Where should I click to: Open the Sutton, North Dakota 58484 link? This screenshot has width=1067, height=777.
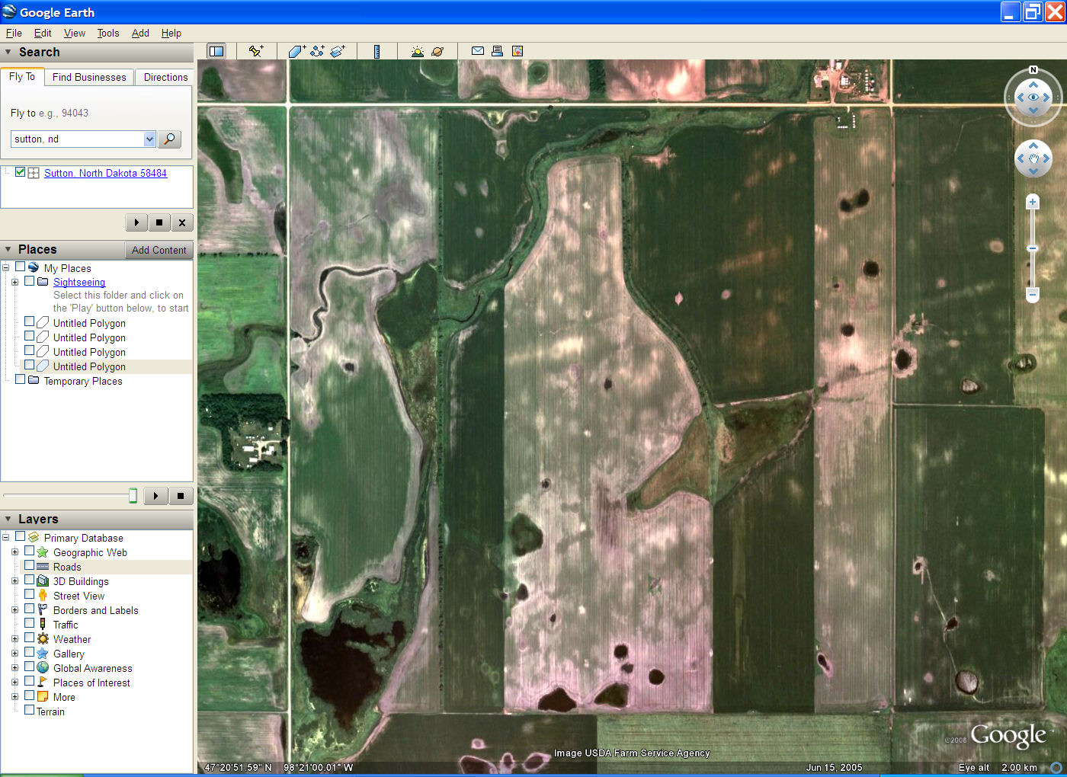point(105,173)
